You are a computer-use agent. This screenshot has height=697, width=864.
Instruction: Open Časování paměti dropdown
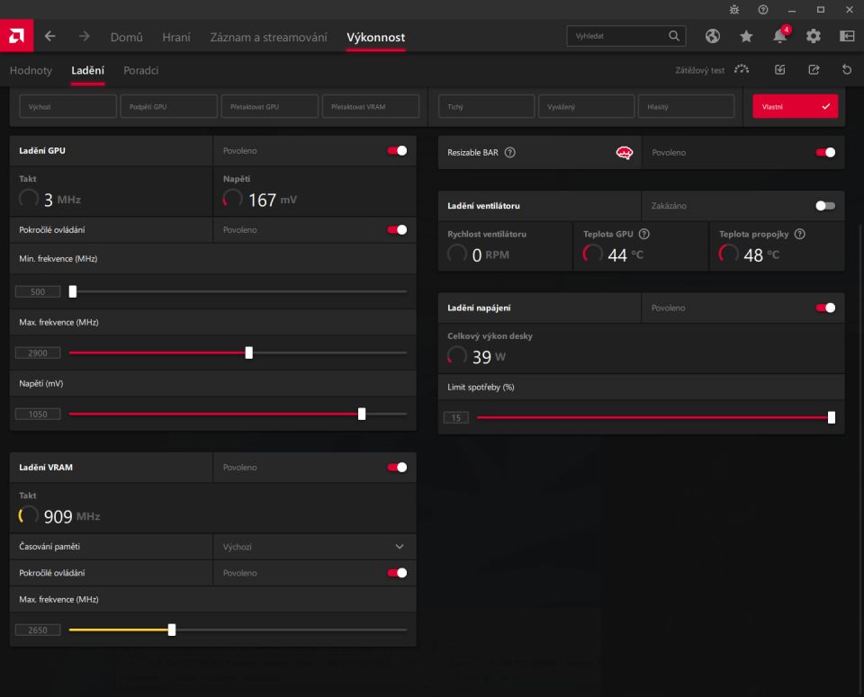click(x=314, y=547)
